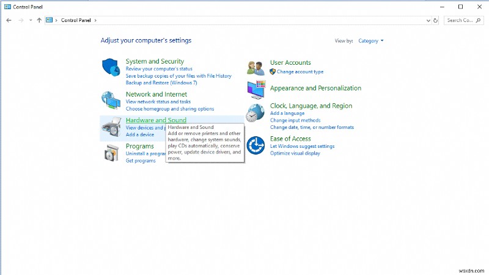The image size is (489, 275).
Task: Open the Programs category
Action: pos(140,146)
